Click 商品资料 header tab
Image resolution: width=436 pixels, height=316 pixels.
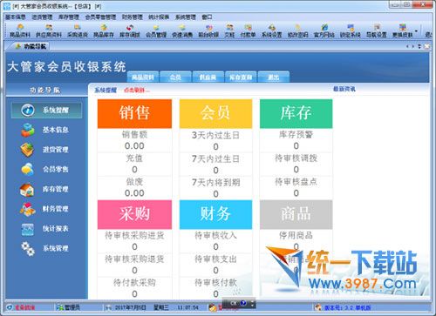pos(143,77)
